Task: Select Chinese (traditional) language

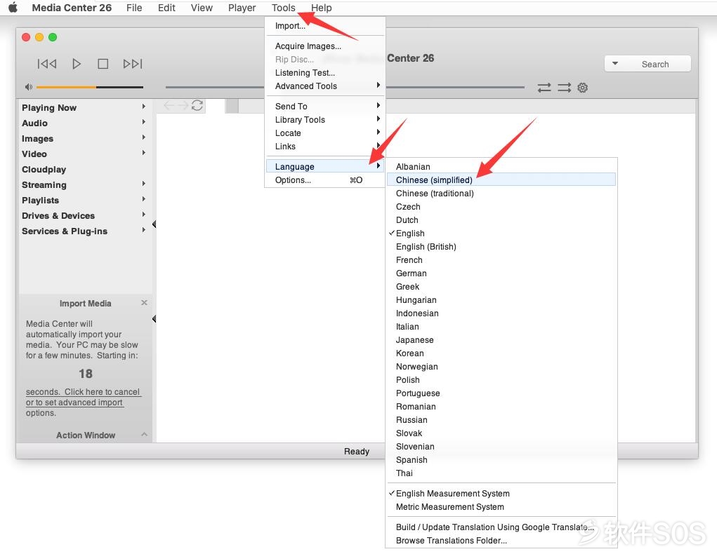Action: (x=501, y=193)
